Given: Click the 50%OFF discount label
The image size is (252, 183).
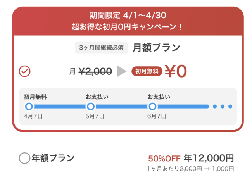Looking at the screenshot, I should coord(164,159).
